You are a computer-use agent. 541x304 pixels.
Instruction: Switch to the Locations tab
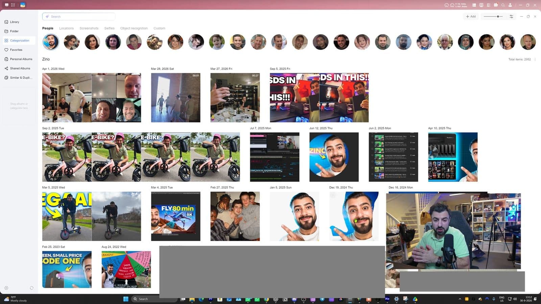point(66,28)
